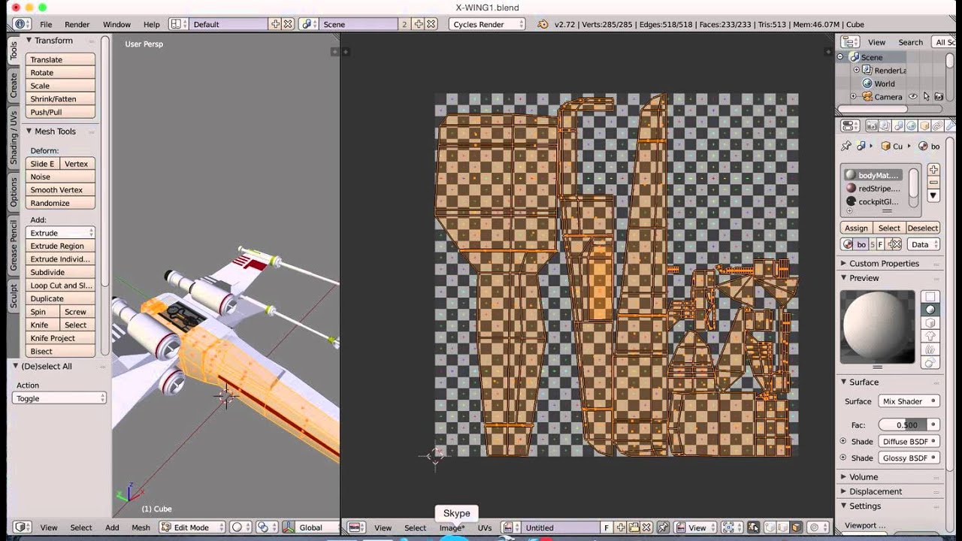Open the Edit Mode dropdown

coord(192,527)
